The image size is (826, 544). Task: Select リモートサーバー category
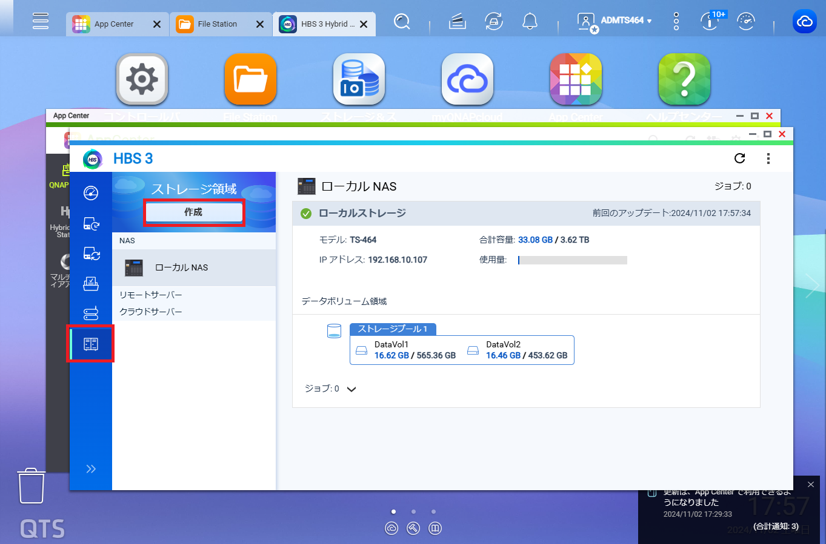[150, 295]
